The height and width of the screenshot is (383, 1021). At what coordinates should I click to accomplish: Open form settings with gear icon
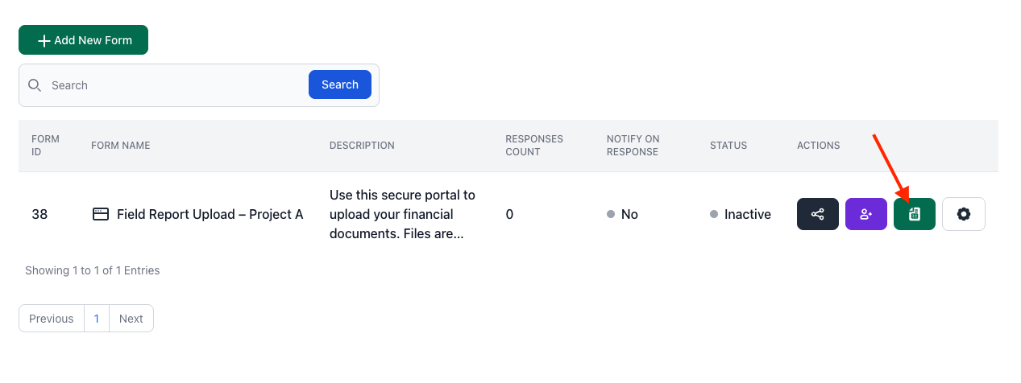click(963, 214)
